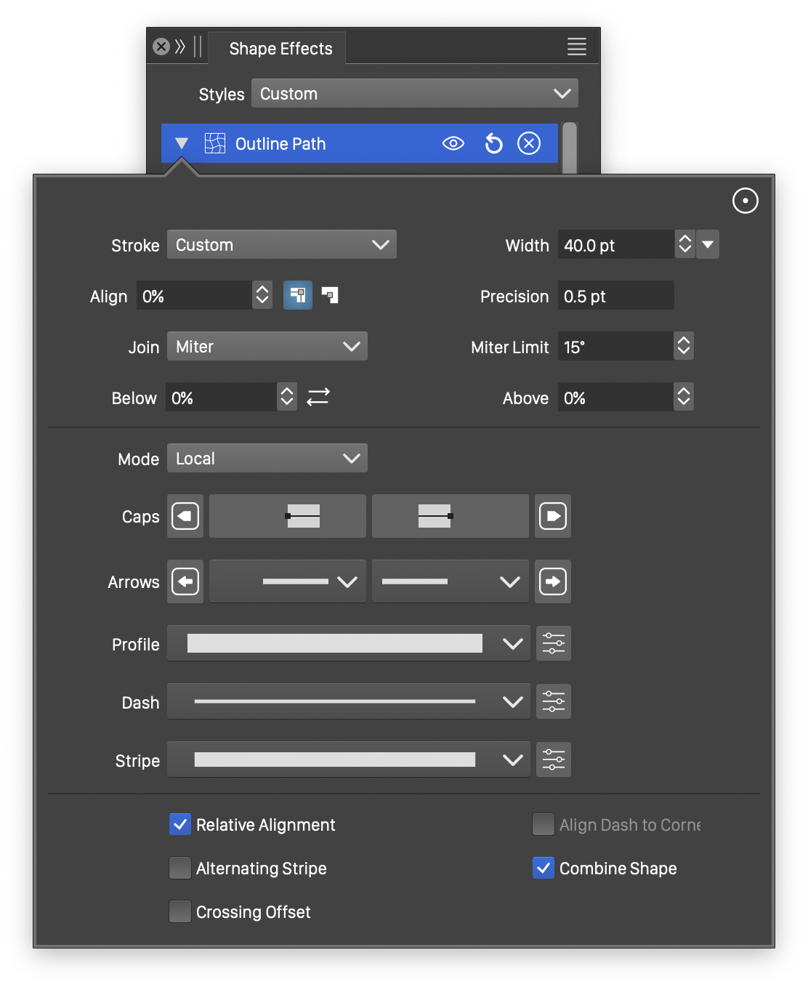808x987 pixels.
Task: Enable the Alternating Stripe checkbox
Action: pos(180,869)
